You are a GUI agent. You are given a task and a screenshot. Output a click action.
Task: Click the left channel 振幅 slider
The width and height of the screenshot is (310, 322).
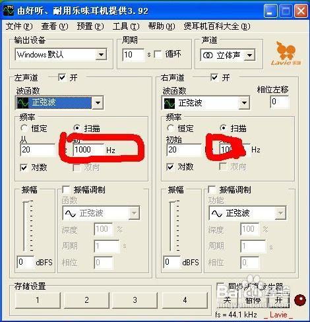28,226
